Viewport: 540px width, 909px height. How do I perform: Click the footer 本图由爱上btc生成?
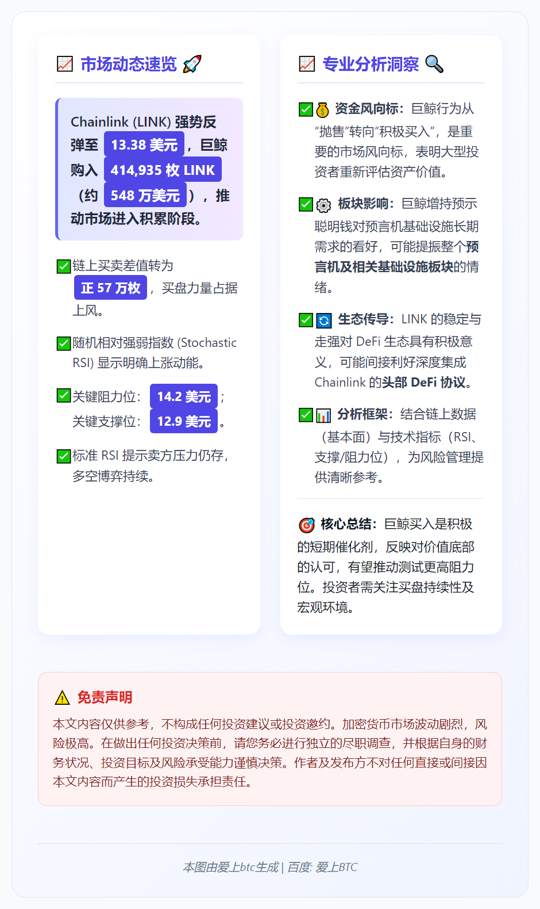click(231, 867)
